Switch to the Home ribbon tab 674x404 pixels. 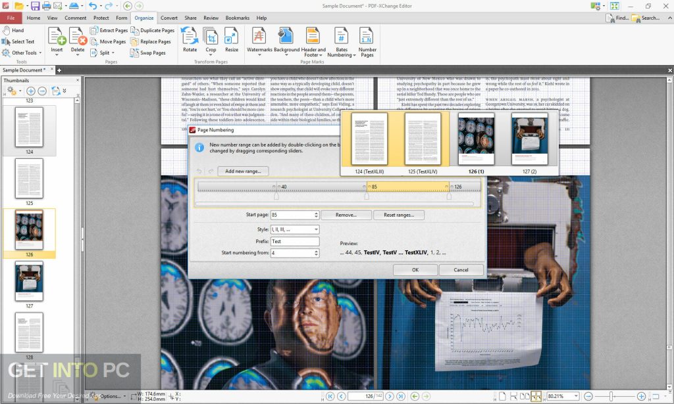(x=33, y=18)
